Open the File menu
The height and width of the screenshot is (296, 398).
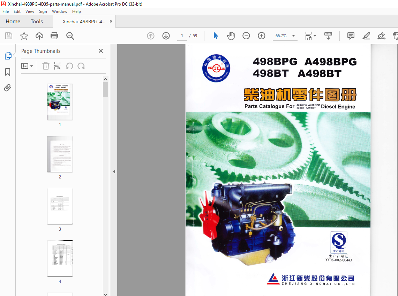click(x=6, y=11)
